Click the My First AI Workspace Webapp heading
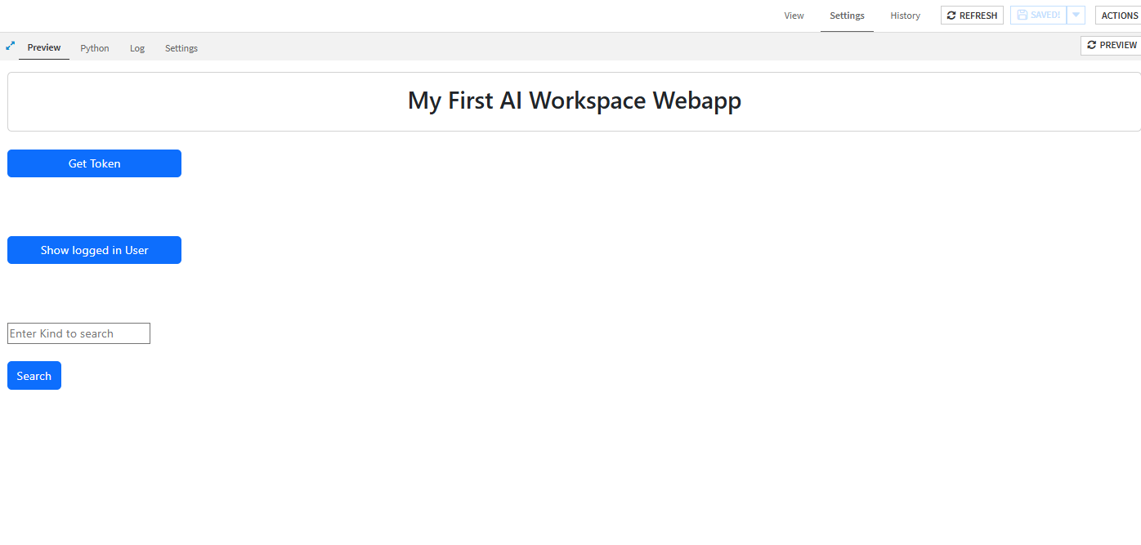The image size is (1141, 545). click(575, 101)
